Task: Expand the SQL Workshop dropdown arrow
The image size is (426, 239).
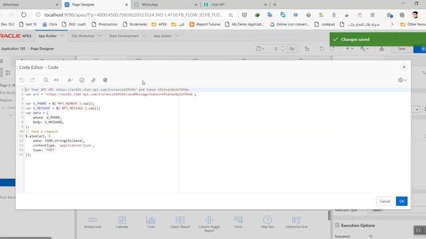Action: point(99,36)
